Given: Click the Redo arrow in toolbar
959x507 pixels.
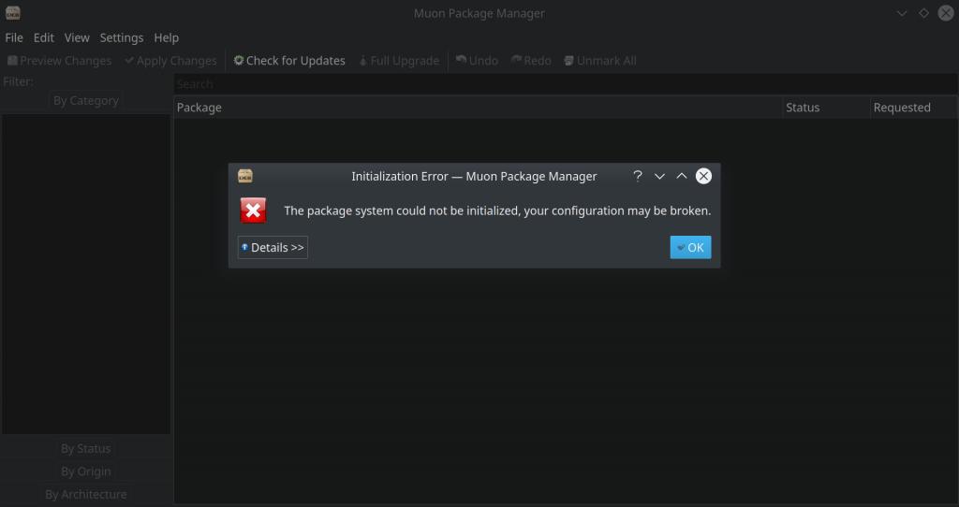Looking at the screenshot, I should (x=516, y=61).
